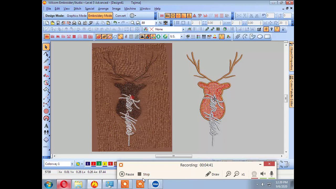This screenshot has height=189, width=336.
Task: Open the zoom factor 89 dropdown
Action: click(156, 23)
